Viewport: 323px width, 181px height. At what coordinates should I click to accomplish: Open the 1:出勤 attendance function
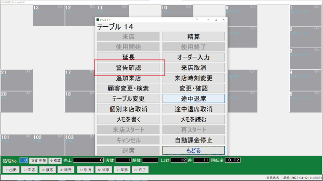pos(11,170)
